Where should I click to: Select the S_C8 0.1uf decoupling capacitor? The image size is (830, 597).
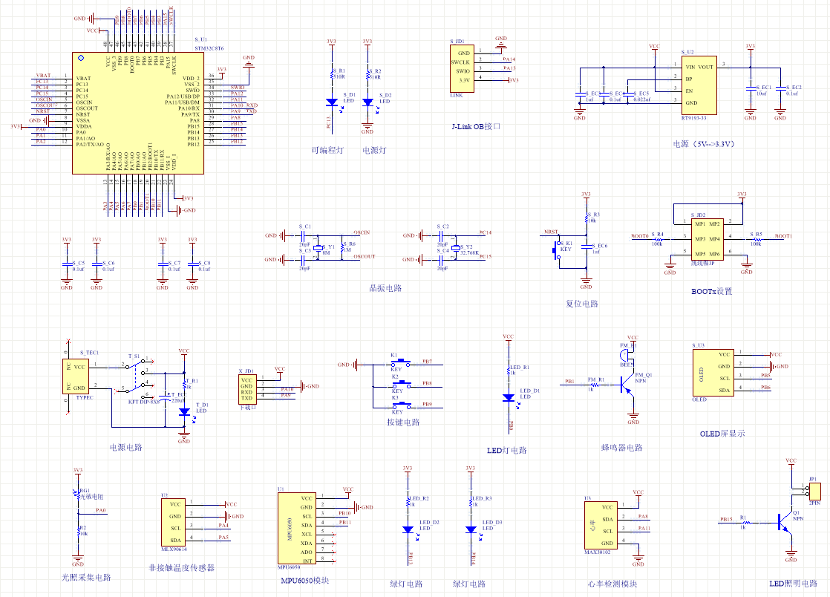(192, 263)
